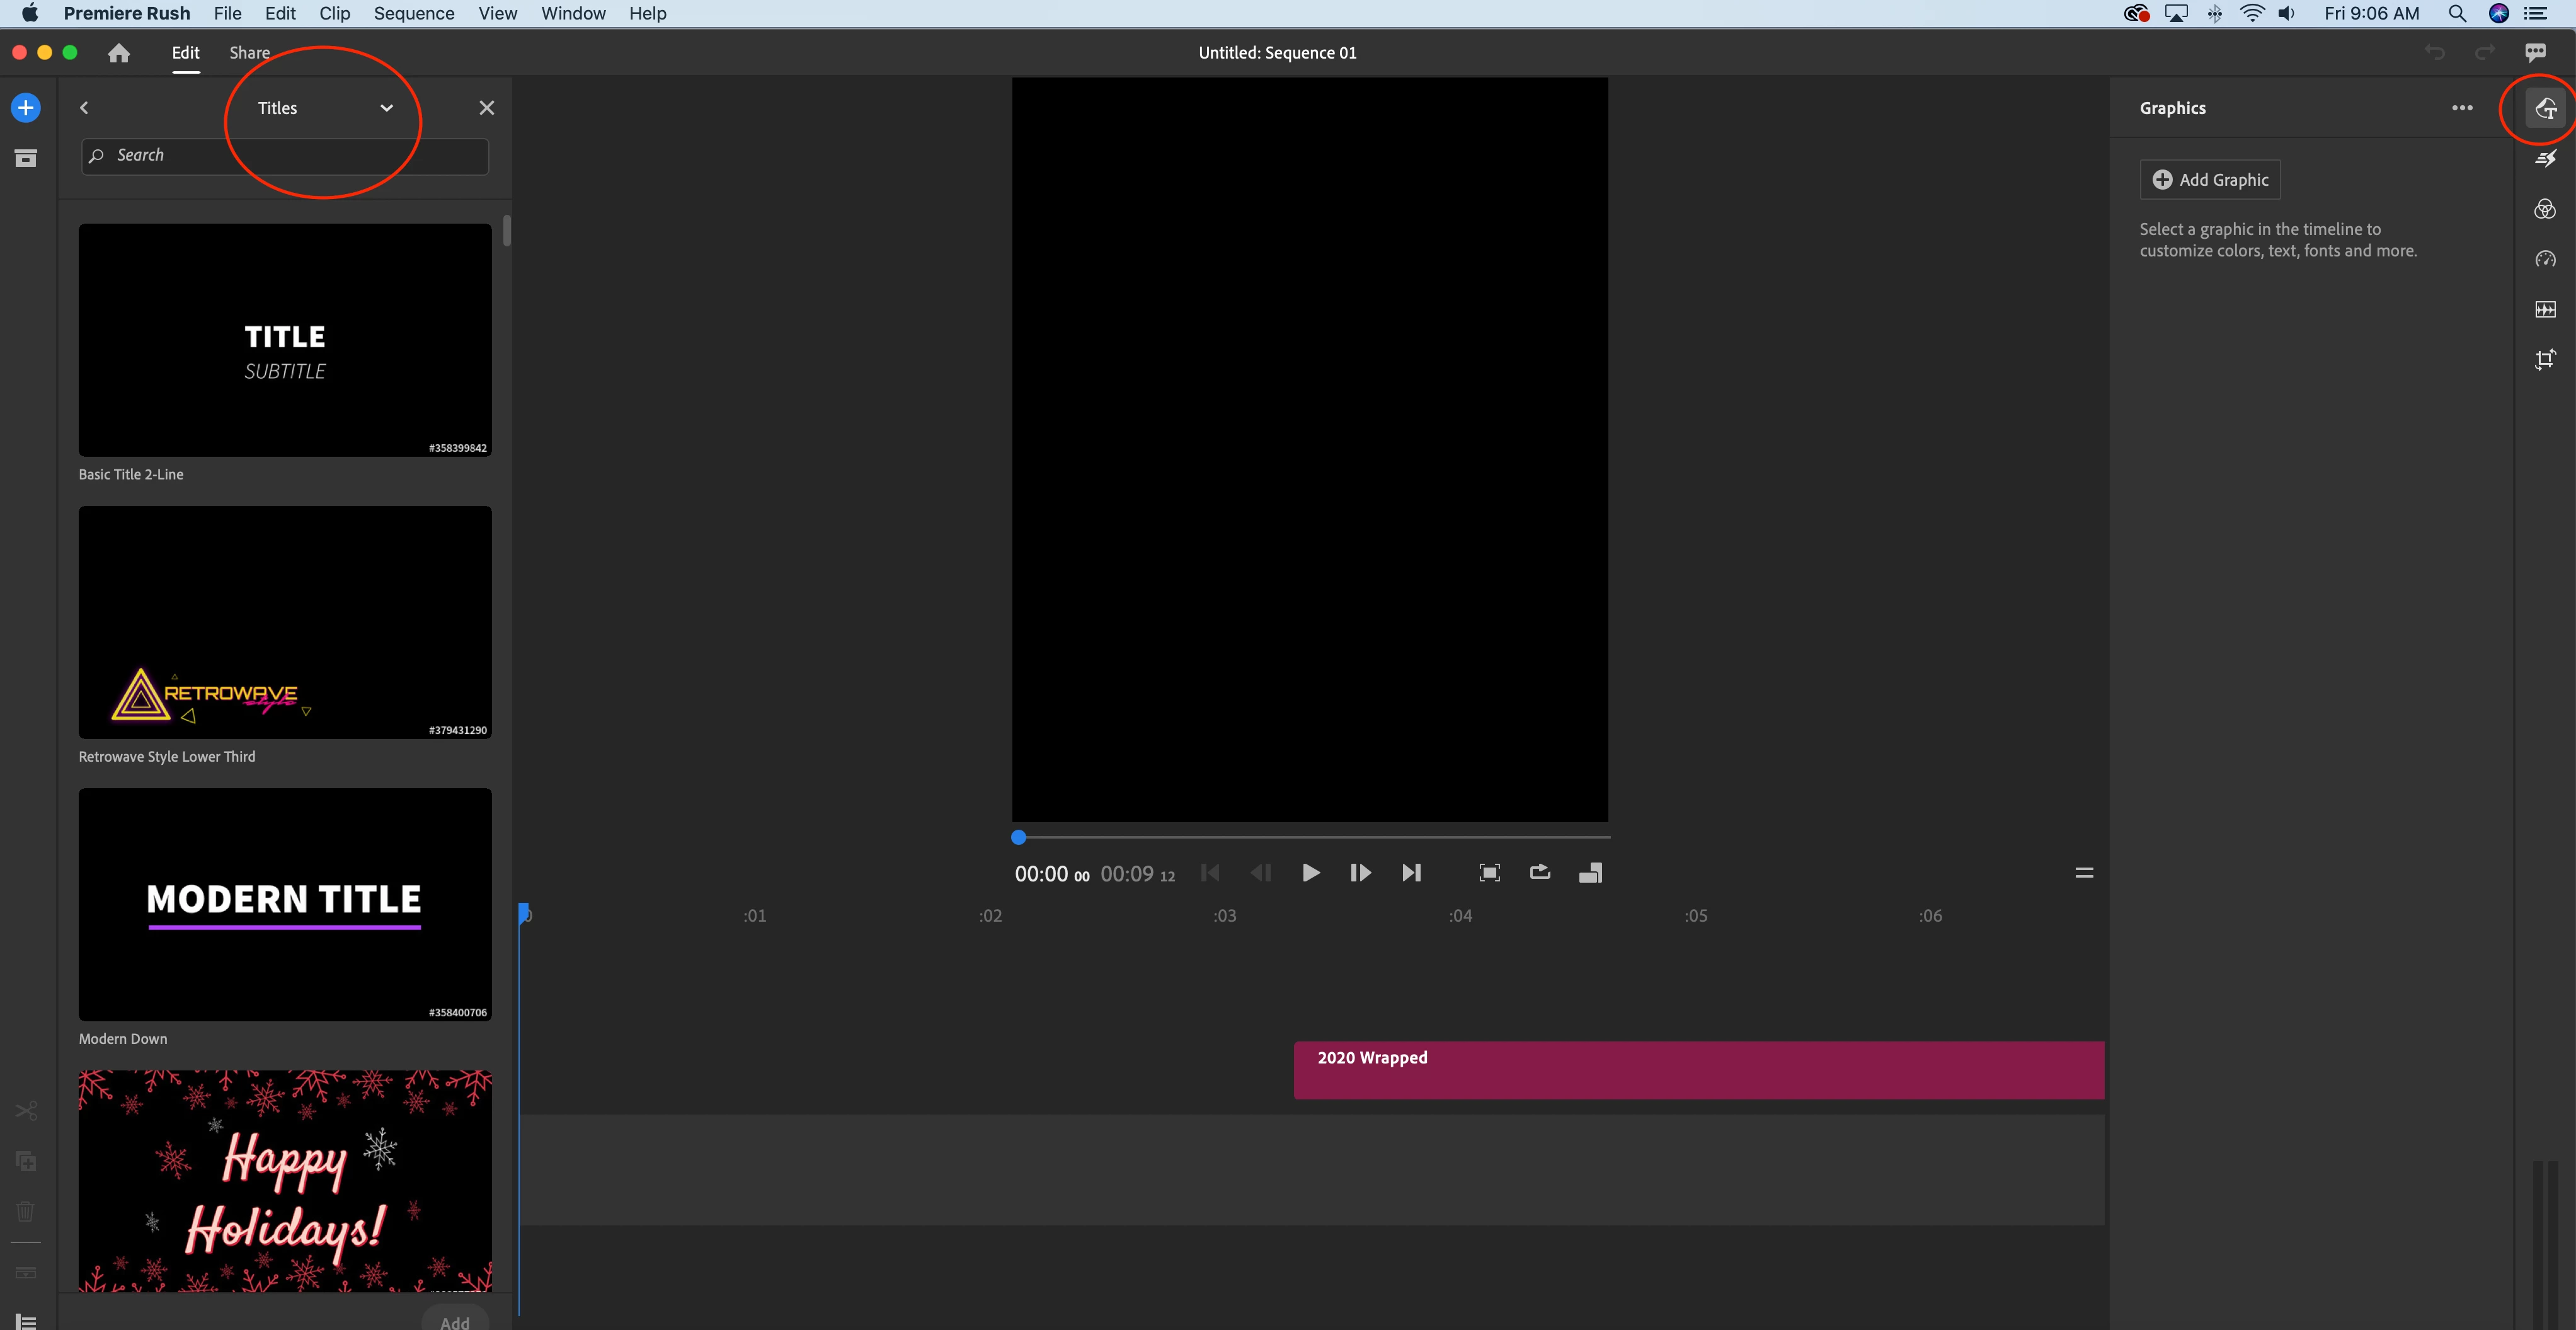Toggle fullscreen preview
This screenshot has height=1330, width=2576.
tap(1489, 873)
